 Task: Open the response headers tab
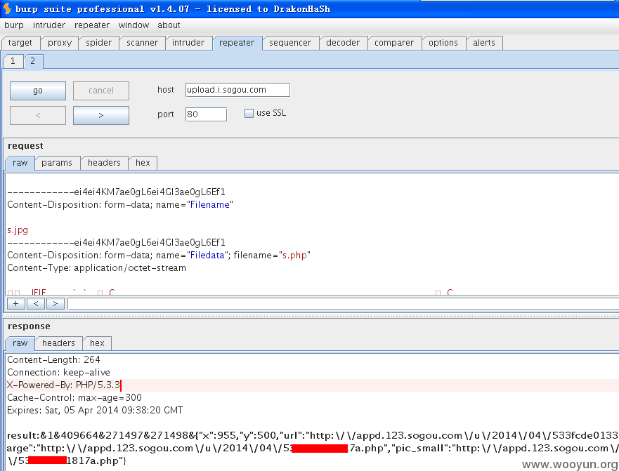pyautogui.click(x=58, y=343)
